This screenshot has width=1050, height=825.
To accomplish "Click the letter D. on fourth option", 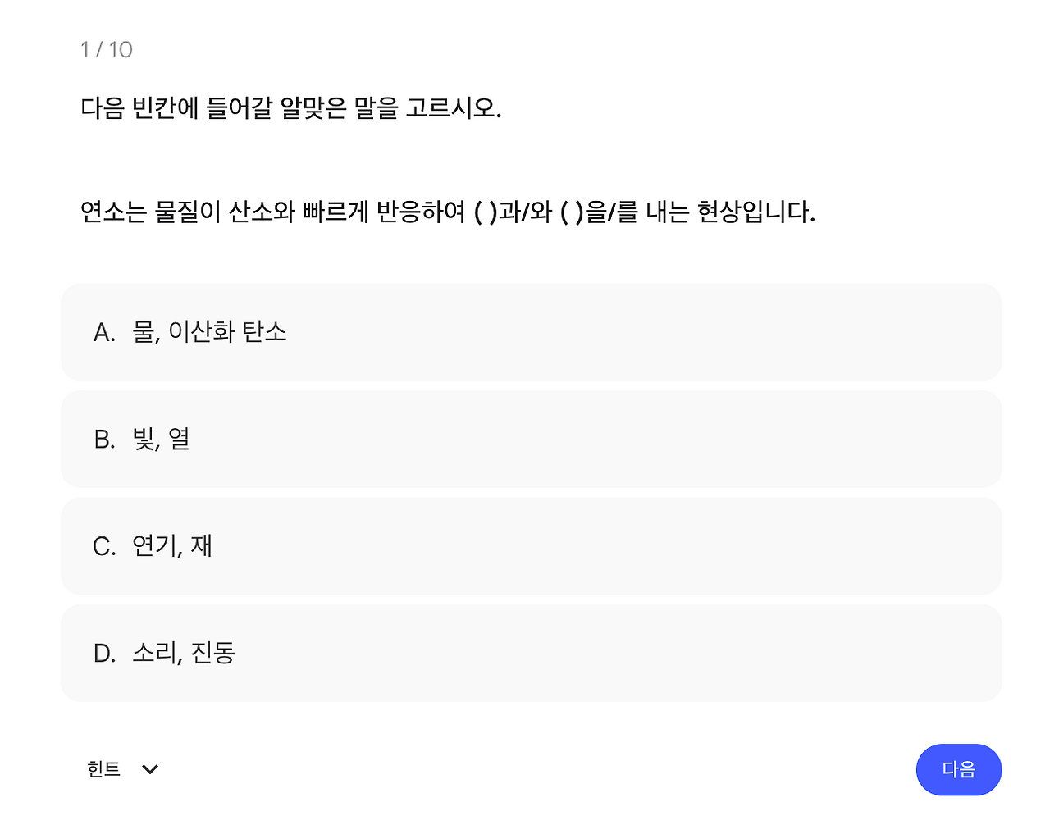I will (x=104, y=654).
